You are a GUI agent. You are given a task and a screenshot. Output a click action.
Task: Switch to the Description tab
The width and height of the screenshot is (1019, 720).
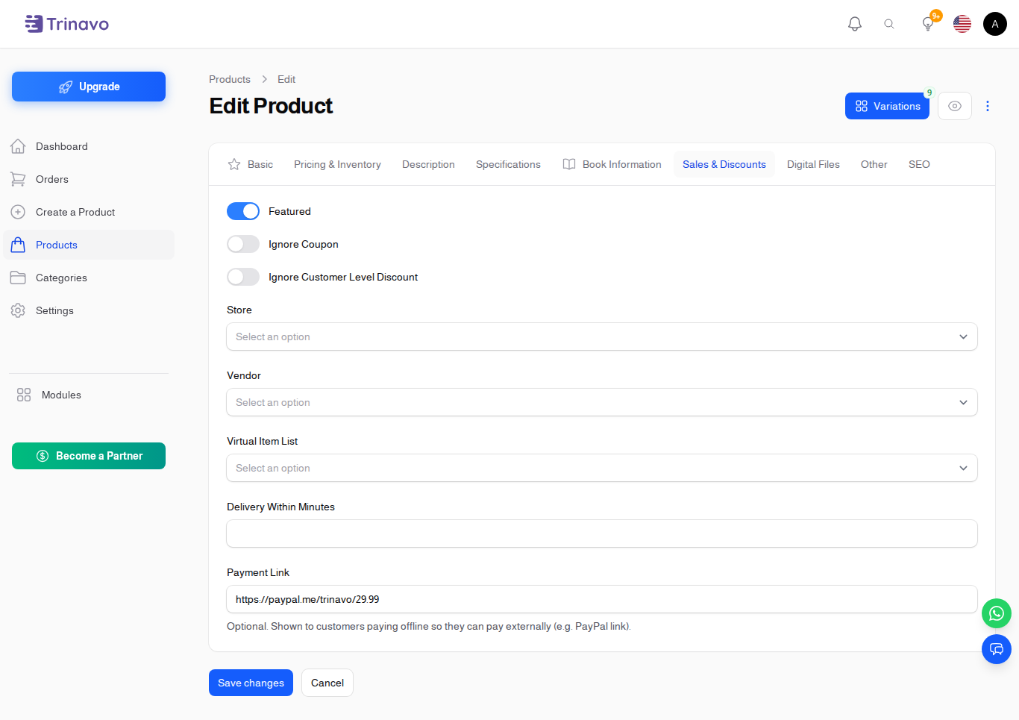(x=428, y=164)
